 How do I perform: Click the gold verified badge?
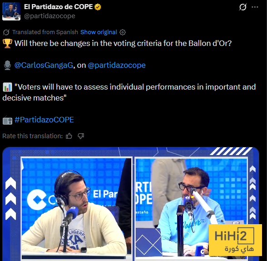click(x=98, y=7)
